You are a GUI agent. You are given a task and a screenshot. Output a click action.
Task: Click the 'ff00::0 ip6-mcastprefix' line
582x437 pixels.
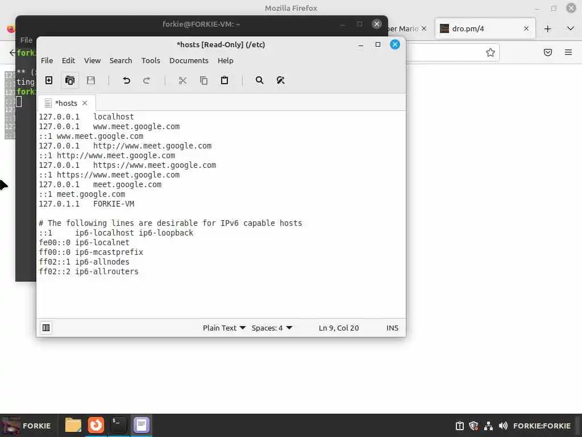(x=91, y=252)
